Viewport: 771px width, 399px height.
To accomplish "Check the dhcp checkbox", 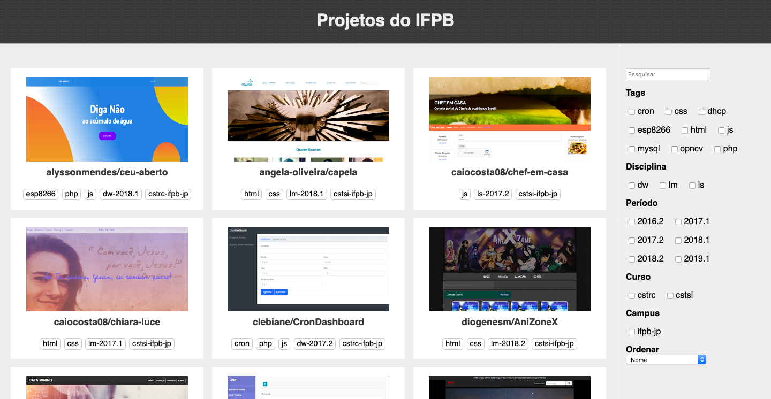I will click(701, 111).
